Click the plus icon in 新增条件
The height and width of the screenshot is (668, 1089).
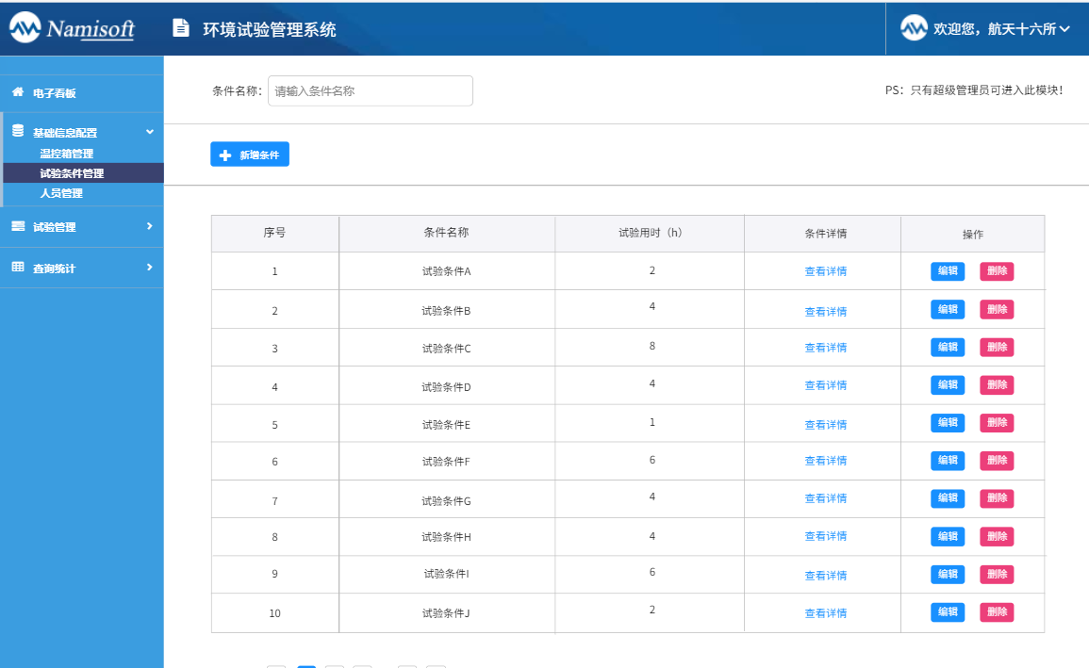coord(225,155)
